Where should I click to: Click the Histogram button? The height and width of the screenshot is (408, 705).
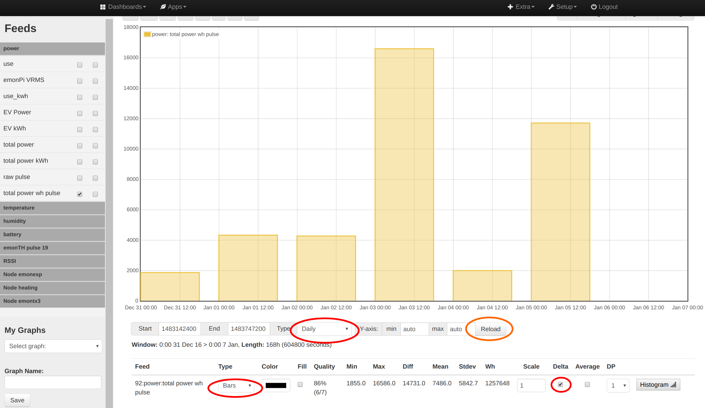click(x=658, y=385)
